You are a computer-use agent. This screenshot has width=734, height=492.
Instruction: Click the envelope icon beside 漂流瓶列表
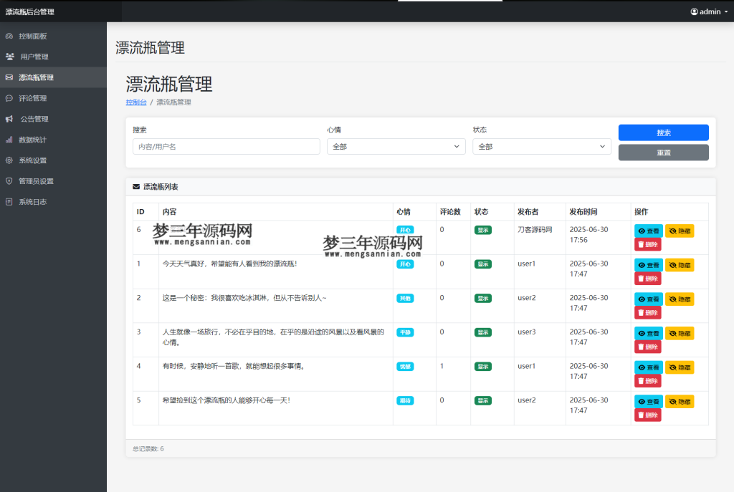pos(136,187)
